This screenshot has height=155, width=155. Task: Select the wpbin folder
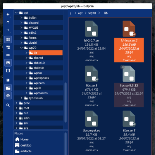(x=36, y=73)
